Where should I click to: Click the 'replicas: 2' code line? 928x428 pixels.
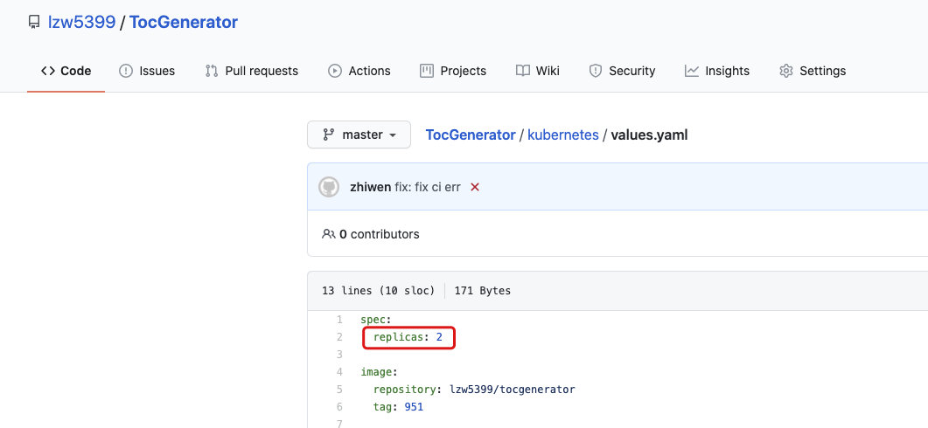click(x=408, y=337)
